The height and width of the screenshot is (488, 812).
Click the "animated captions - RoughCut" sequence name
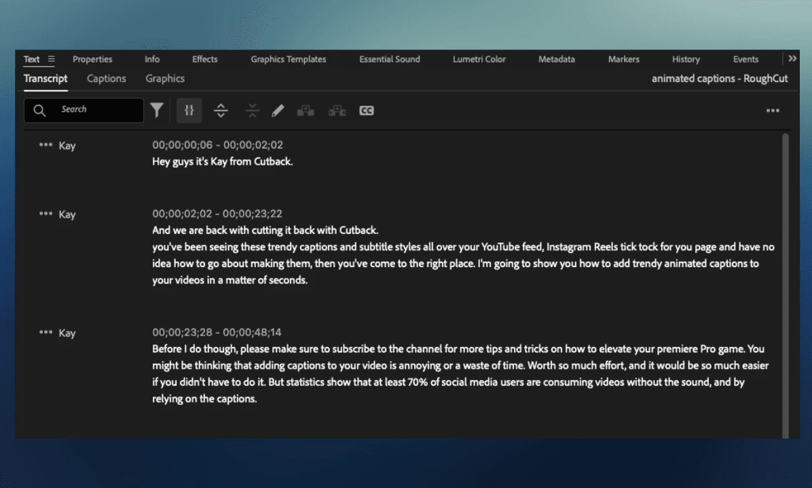click(x=720, y=79)
